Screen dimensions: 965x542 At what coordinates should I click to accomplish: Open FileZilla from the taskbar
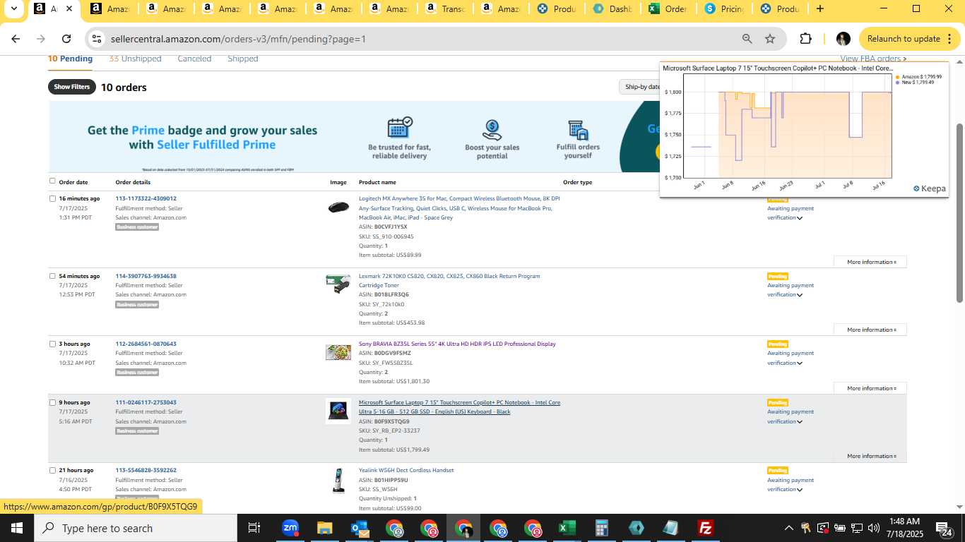705,528
